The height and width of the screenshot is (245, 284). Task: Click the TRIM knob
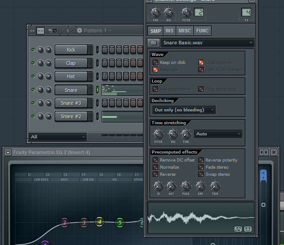coord(215,186)
